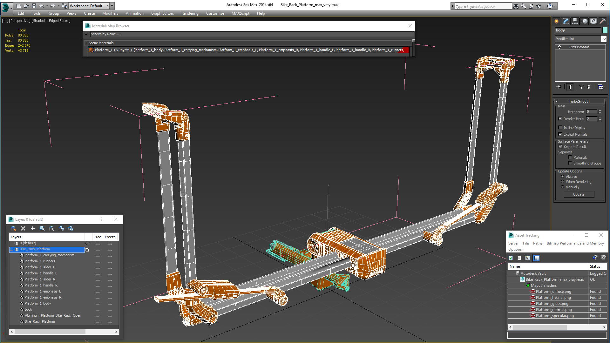The height and width of the screenshot is (343, 610).
Task: Click the search binoculars icon in title bar
Action: [516, 6]
